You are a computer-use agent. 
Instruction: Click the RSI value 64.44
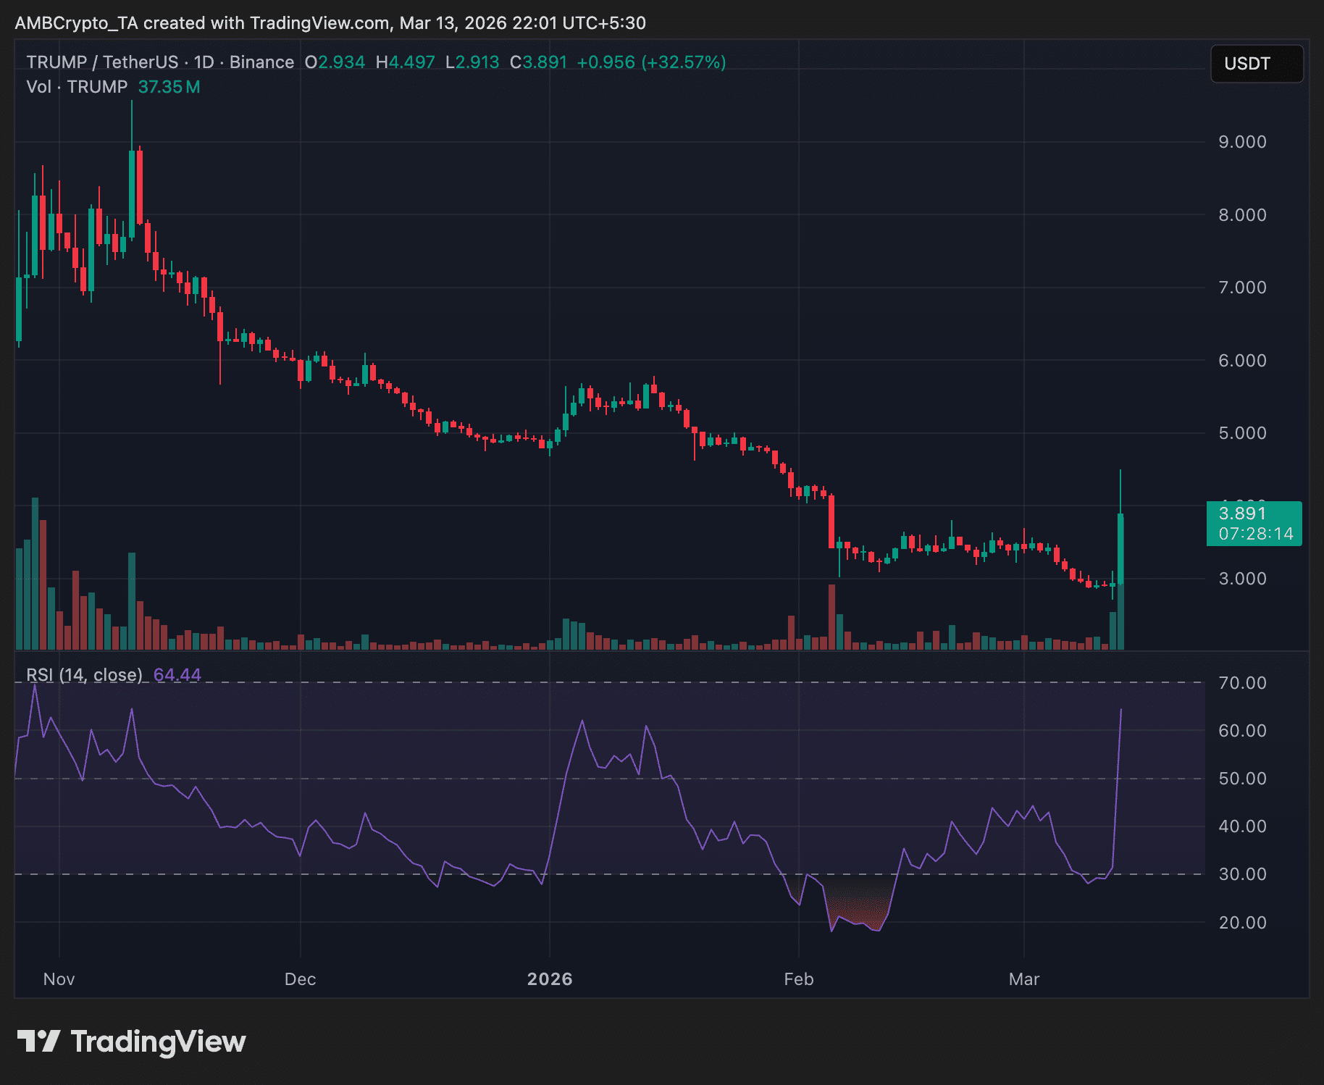(177, 675)
